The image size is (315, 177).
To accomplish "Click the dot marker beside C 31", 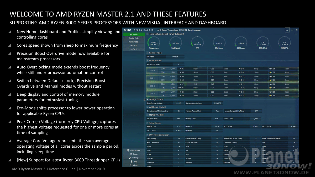I will click(240, 96).
